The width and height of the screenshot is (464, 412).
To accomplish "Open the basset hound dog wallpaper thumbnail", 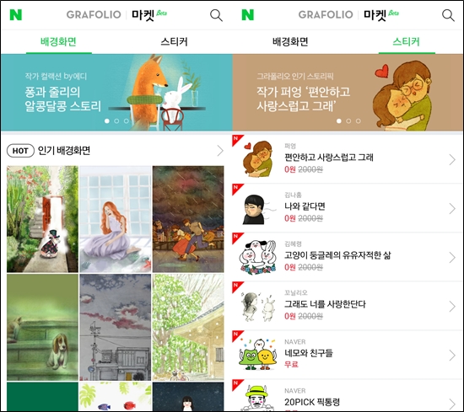I will pos(43,327).
